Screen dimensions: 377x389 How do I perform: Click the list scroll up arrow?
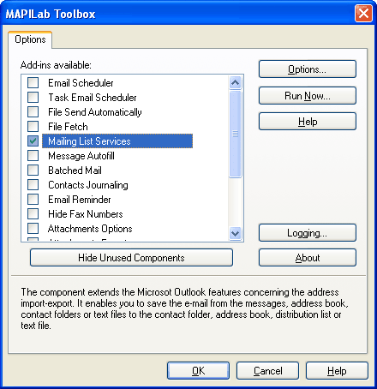point(236,83)
